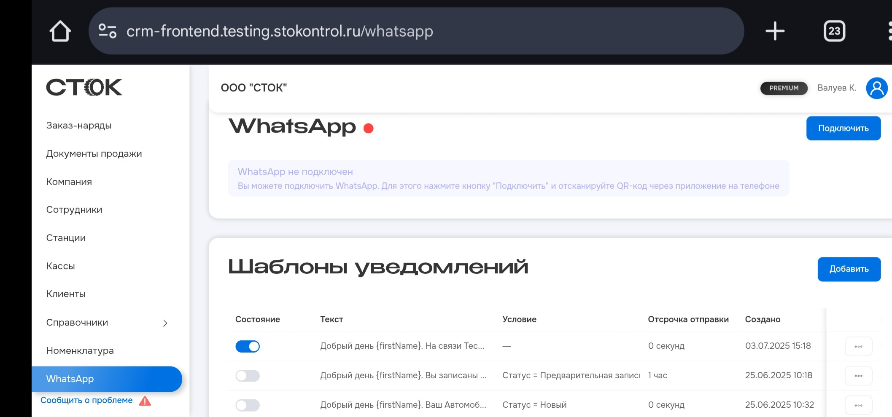Open actions menu for 03.07.2025 template
Image resolution: width=892 pixels, height=417 pixels.
tap(858, 347)
